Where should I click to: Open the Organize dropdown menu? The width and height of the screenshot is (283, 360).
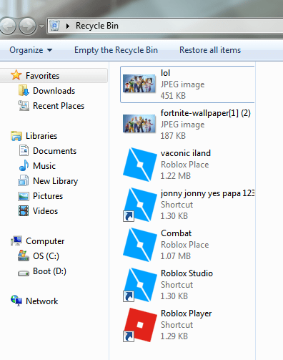31,50
